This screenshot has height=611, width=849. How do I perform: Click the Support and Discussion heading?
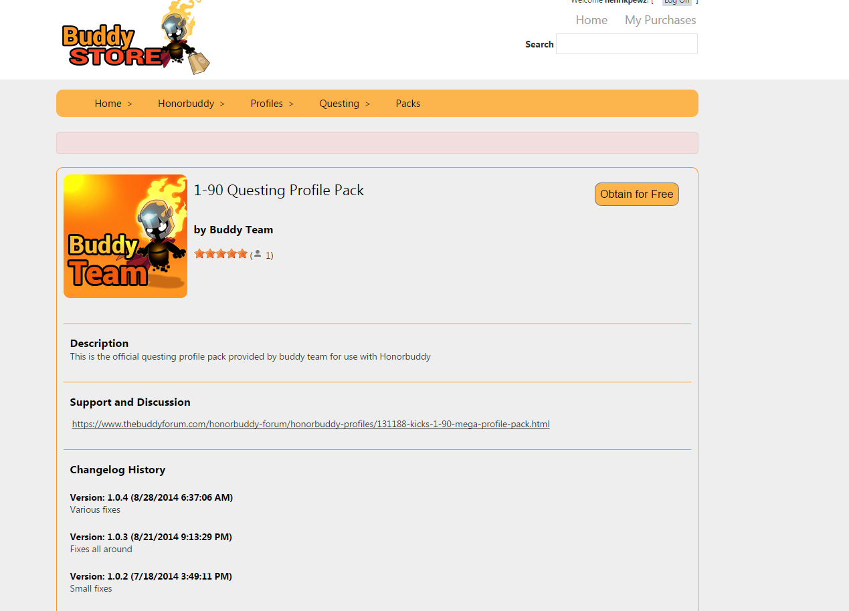tap(130, 402)
